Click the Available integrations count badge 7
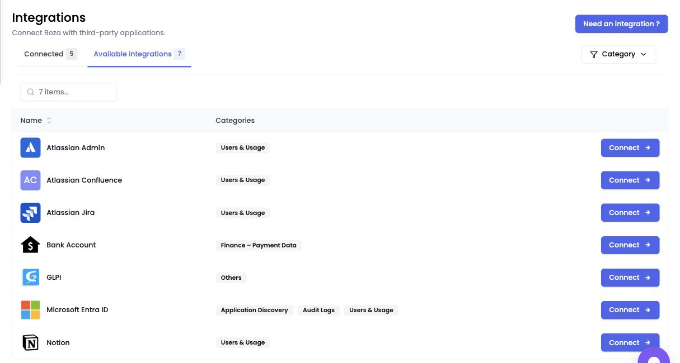Viewport: 680px width, 363px height. (x=179, y=54)
